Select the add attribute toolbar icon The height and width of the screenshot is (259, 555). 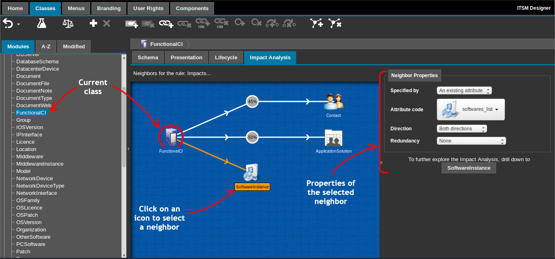click(131, 24)
